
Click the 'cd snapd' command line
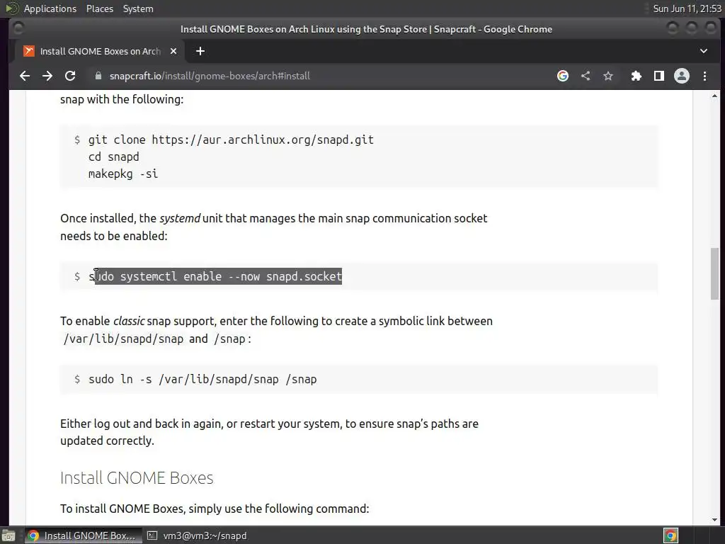[x=113, y=157]
